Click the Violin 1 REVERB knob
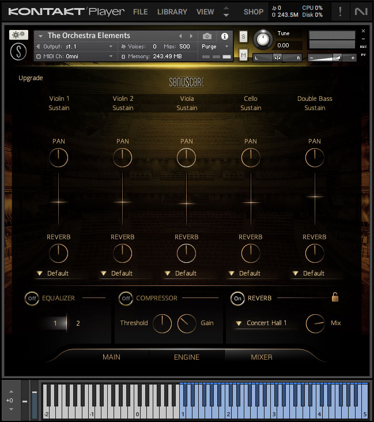 pos(58,253)
